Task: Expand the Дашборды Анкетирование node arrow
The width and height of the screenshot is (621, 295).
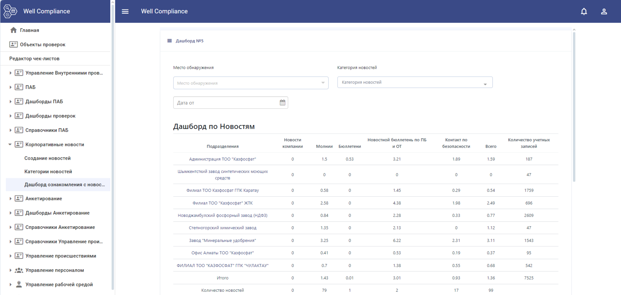Action: 10,213
